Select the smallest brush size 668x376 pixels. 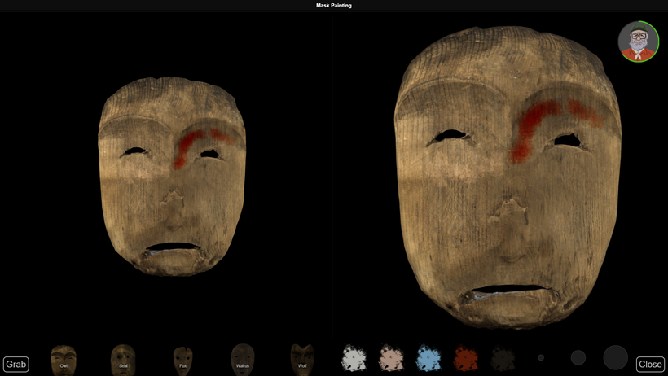pos(540,357)
